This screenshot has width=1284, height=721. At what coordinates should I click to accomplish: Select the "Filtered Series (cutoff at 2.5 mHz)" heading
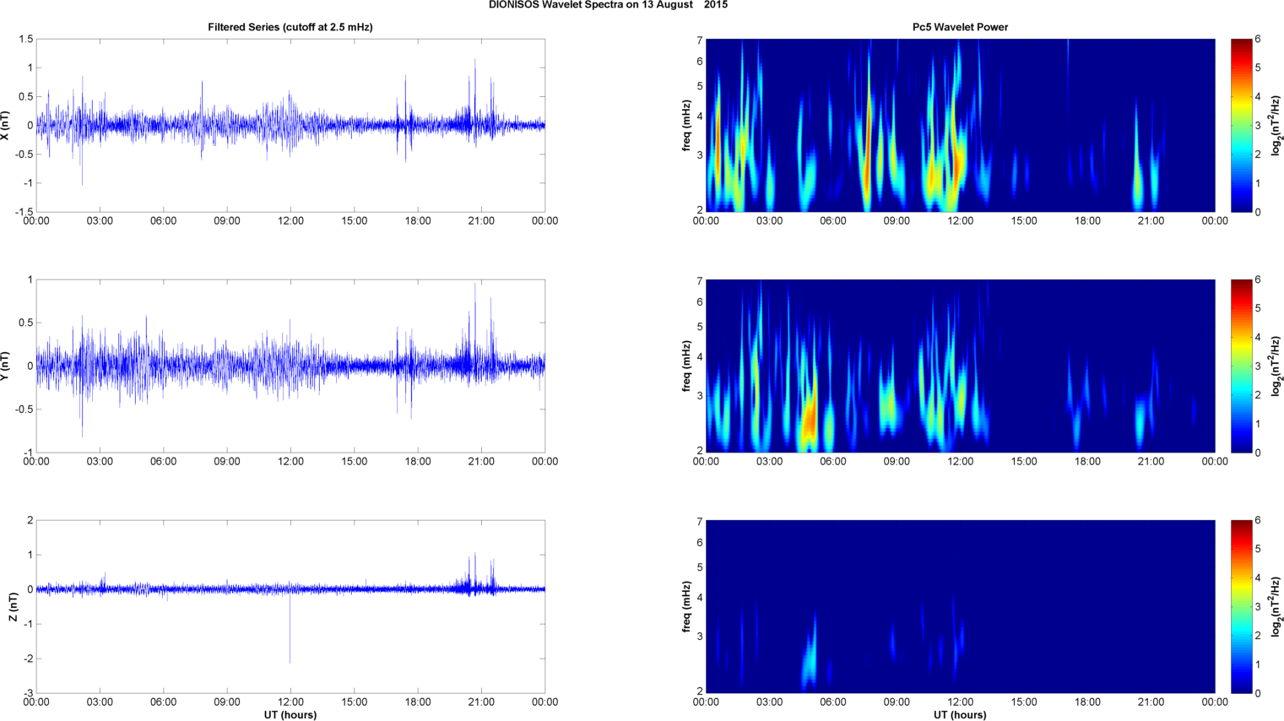tap(290, 27)
